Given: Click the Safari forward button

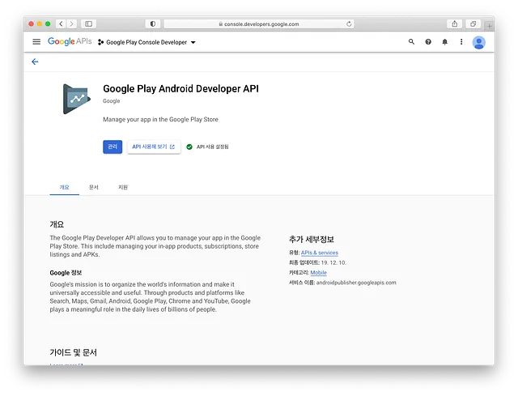Looking at the screenshot, I should point(71,23).
